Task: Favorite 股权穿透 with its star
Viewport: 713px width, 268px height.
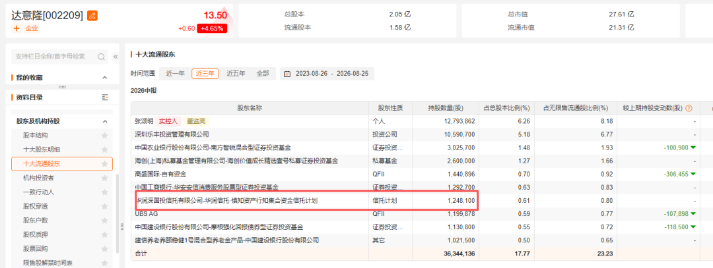Action: (x=104, y=206)
